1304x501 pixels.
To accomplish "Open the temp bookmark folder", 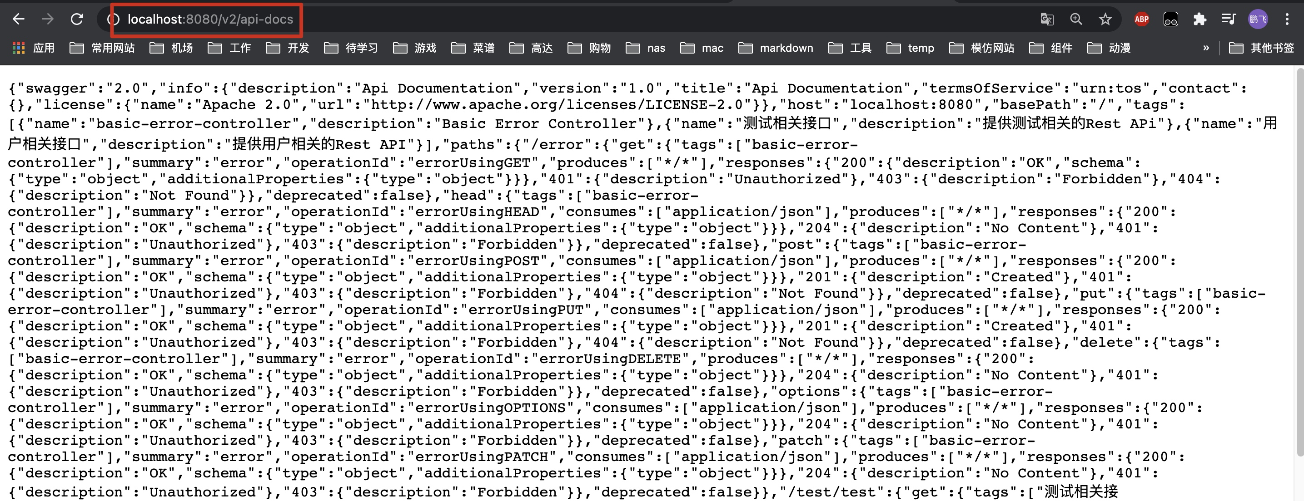I will click(x=910, y=48).
